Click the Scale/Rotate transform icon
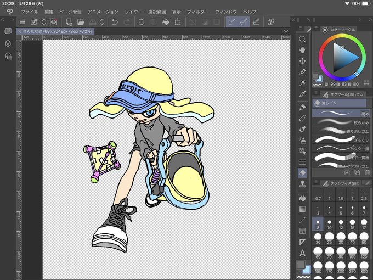Image resolution: width=373 pixels, height=280 pixels. (x=178, y=22)
